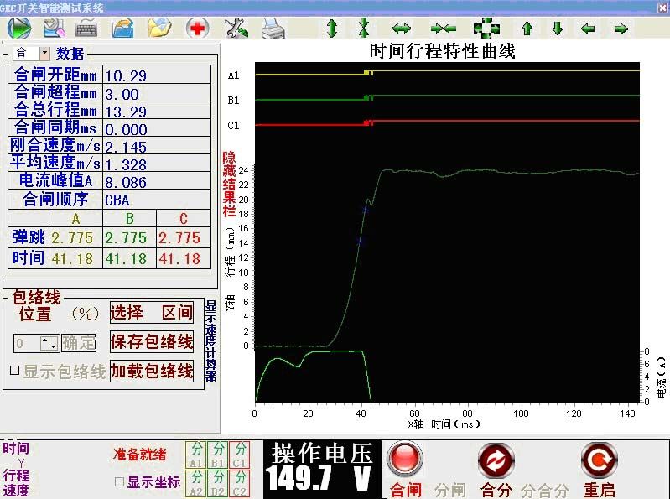Toggle the 分 B2 status indicator
The image size is (670, 499).
(x=217, y=483)
